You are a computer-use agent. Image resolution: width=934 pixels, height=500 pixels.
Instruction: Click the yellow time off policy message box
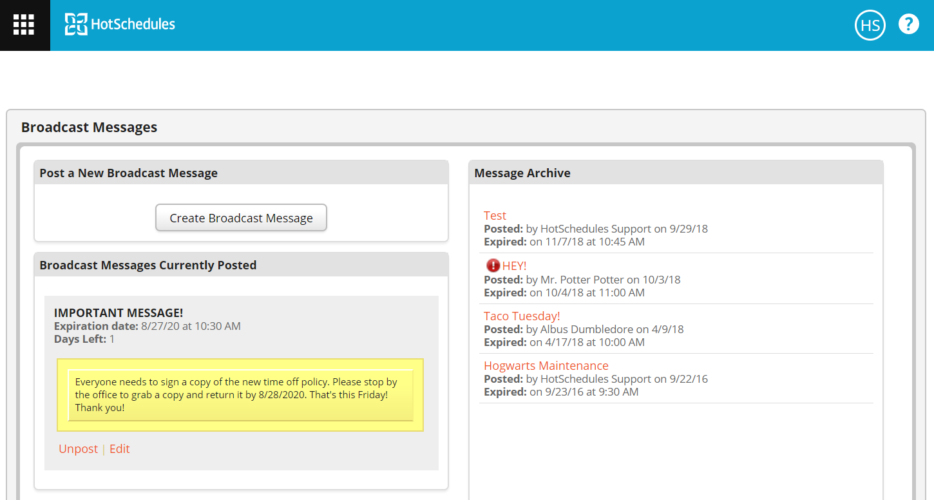(240, 394)
